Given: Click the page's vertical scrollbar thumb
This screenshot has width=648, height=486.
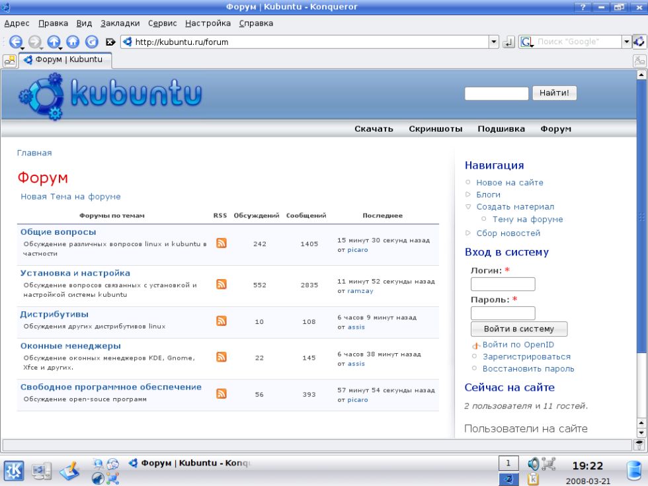Looking at the screenshot, I should tap(641, 217).
